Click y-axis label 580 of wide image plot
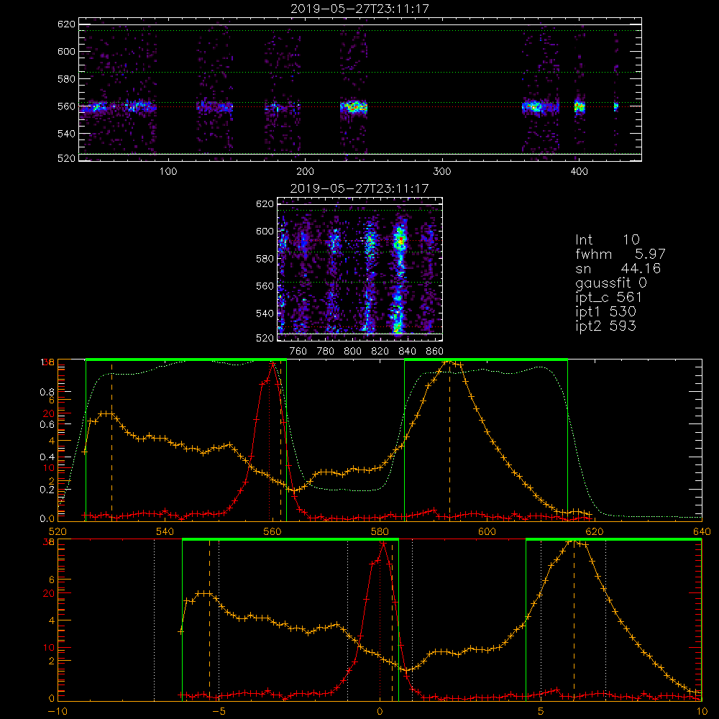The width and height of the screenshot is (719, 719). (66, 79)
